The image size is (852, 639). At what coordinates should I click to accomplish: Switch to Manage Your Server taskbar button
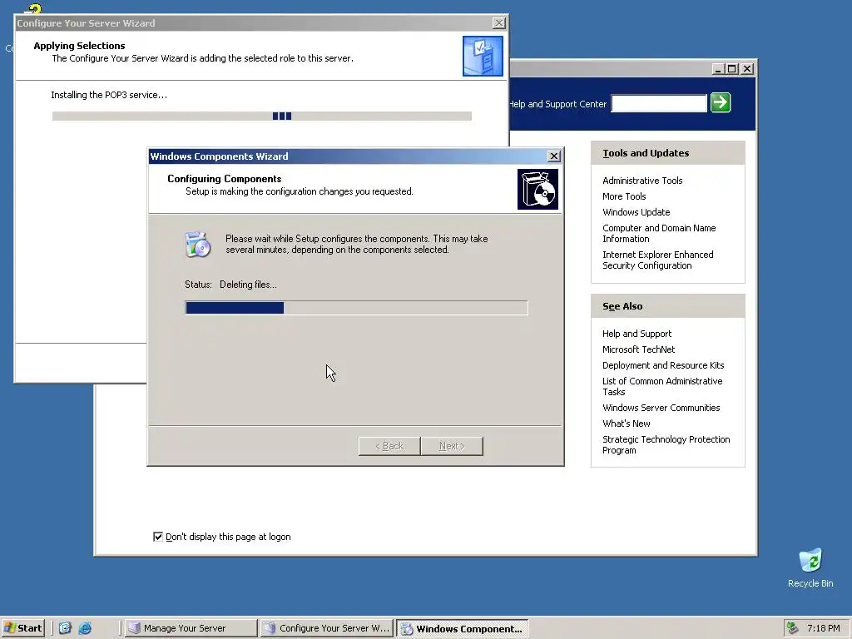191,628
